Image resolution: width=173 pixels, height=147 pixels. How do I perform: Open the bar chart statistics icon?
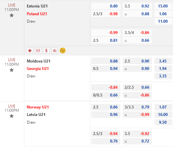pyautogui.click(x=55, y=51)
